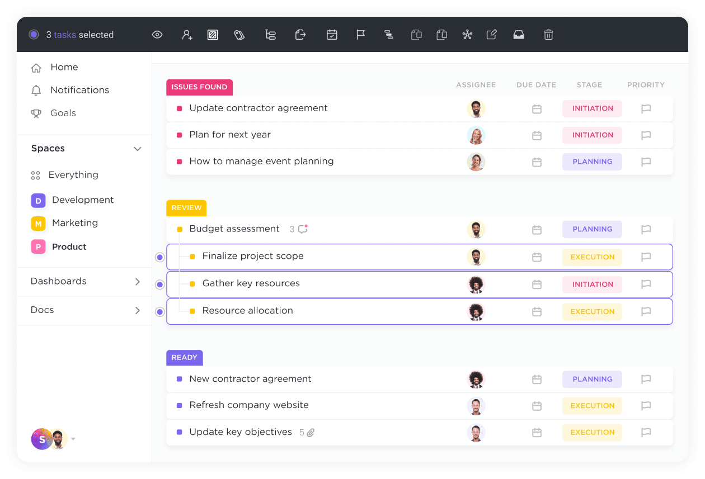The image size is (705, 479).
Task: Open the tags icon in the toolbar
Action: point(239,34)
